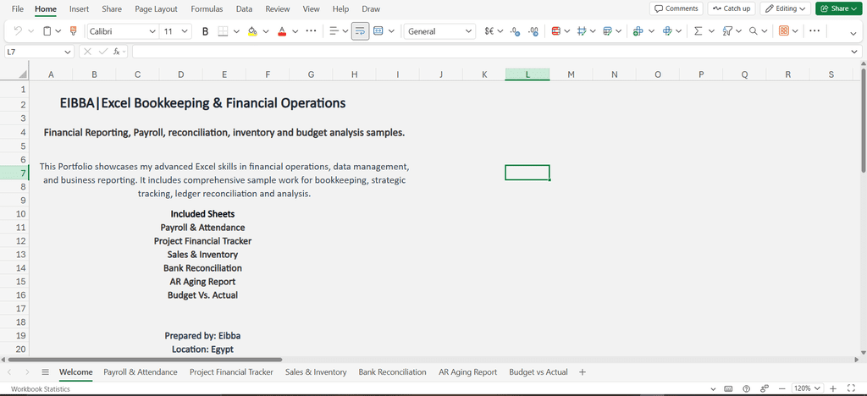
Task: Open the Name Box L7 dropdown
Action: [x=68, y=52]
